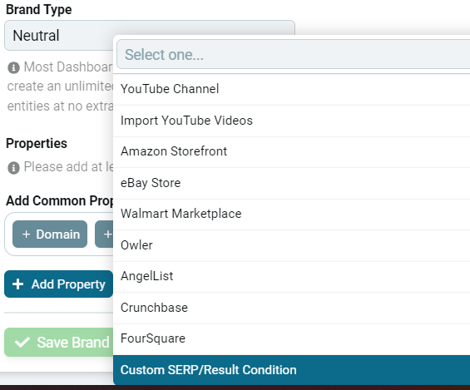Select eBay Store option
Image resolution: width=470 pixels, height=390 pixels.
point(291,183)
